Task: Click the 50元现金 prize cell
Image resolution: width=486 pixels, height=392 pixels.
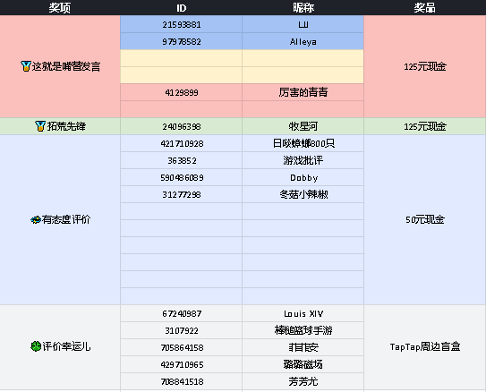Action: (x=425, y=219)
